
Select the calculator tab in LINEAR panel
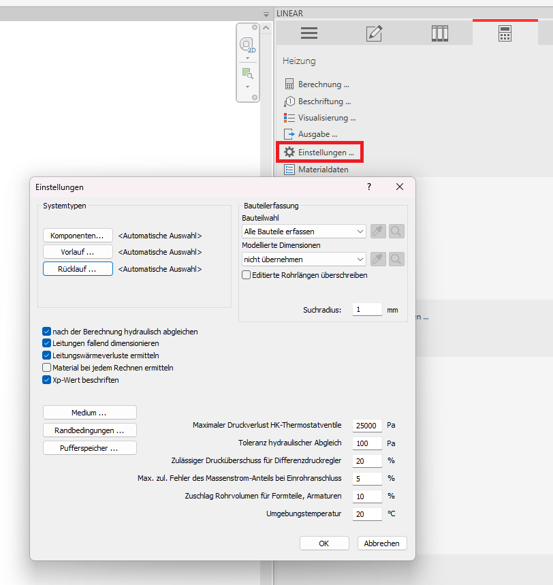pos(505,33)
